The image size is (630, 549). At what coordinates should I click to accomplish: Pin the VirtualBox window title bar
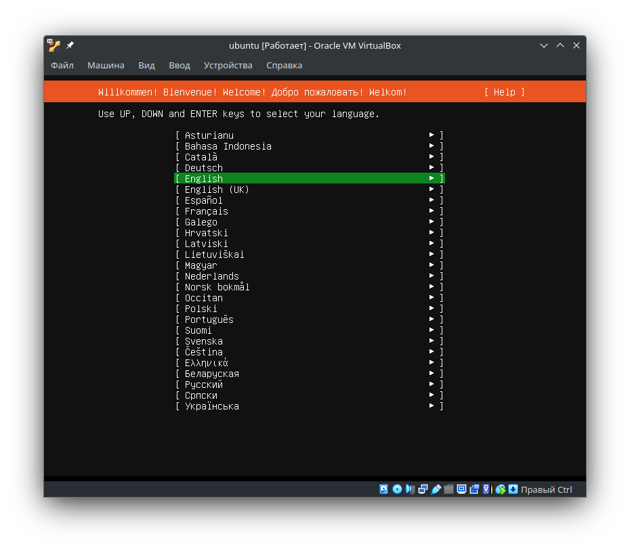tap(69, 45)
